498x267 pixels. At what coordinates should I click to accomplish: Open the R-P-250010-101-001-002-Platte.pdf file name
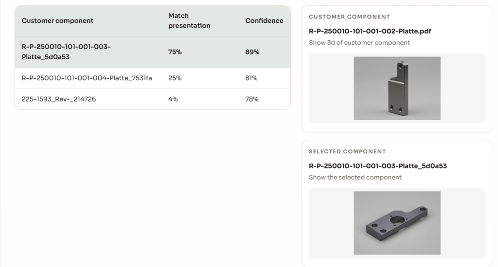point(370,31)
